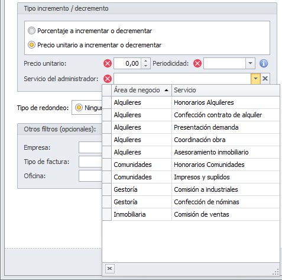
Task: Click the sort arrow on Área de negocio column
Action: (x=166, y=90)
